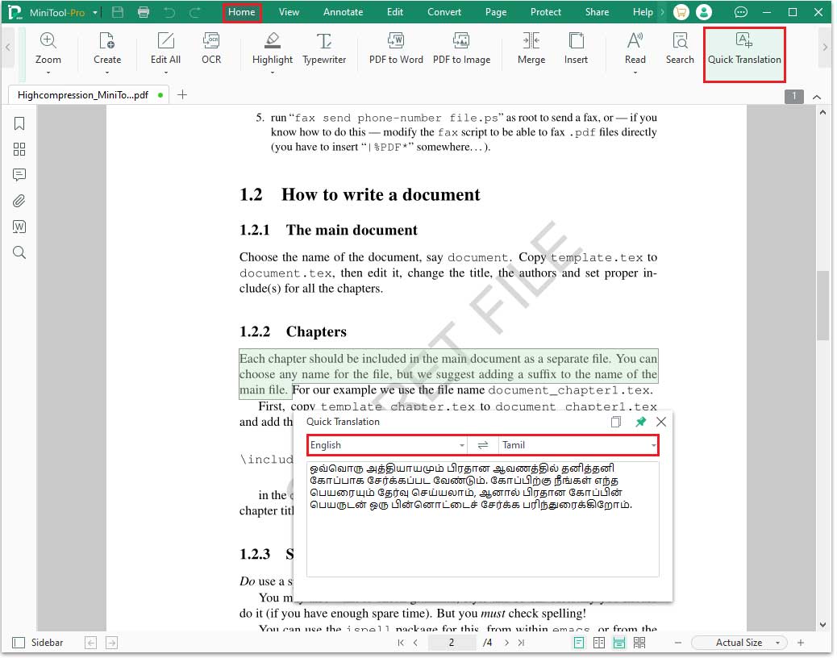Screen dimensions: 837x658
Task: Click the page number input field
Action: 452,643
